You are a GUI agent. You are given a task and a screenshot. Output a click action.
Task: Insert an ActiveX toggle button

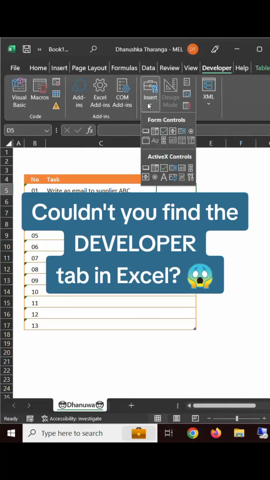(x=182, y=177)
